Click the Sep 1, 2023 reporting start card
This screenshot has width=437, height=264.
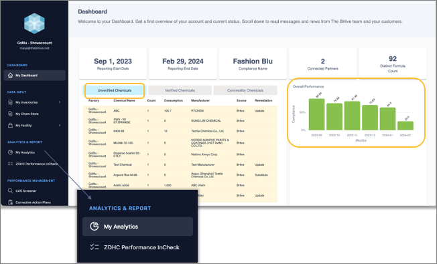pos(113,63)
